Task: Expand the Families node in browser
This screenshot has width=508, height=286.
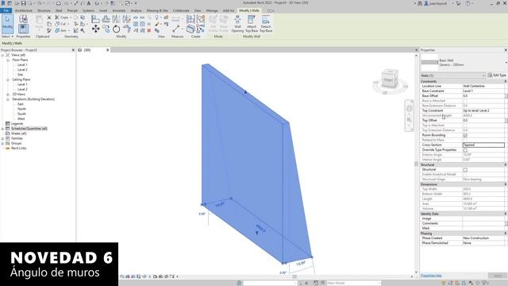Action: coord(2,138)
